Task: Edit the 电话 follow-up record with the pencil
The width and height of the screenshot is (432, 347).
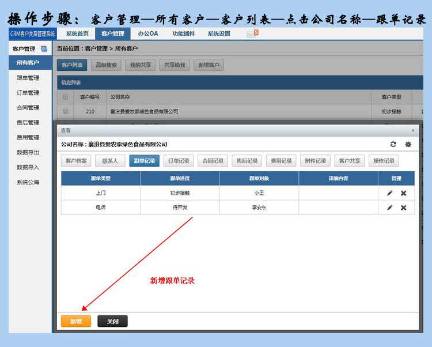Action: [390, 208]
